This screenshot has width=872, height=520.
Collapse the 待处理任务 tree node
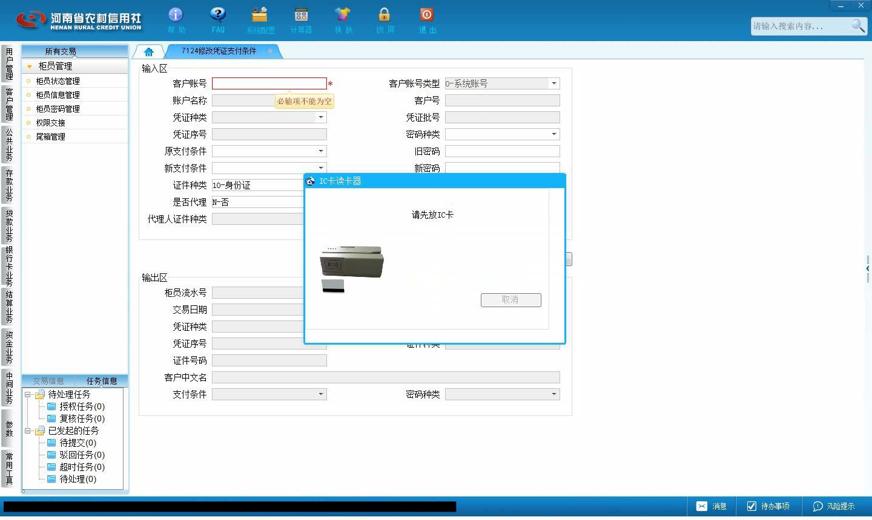pos(27,394)
